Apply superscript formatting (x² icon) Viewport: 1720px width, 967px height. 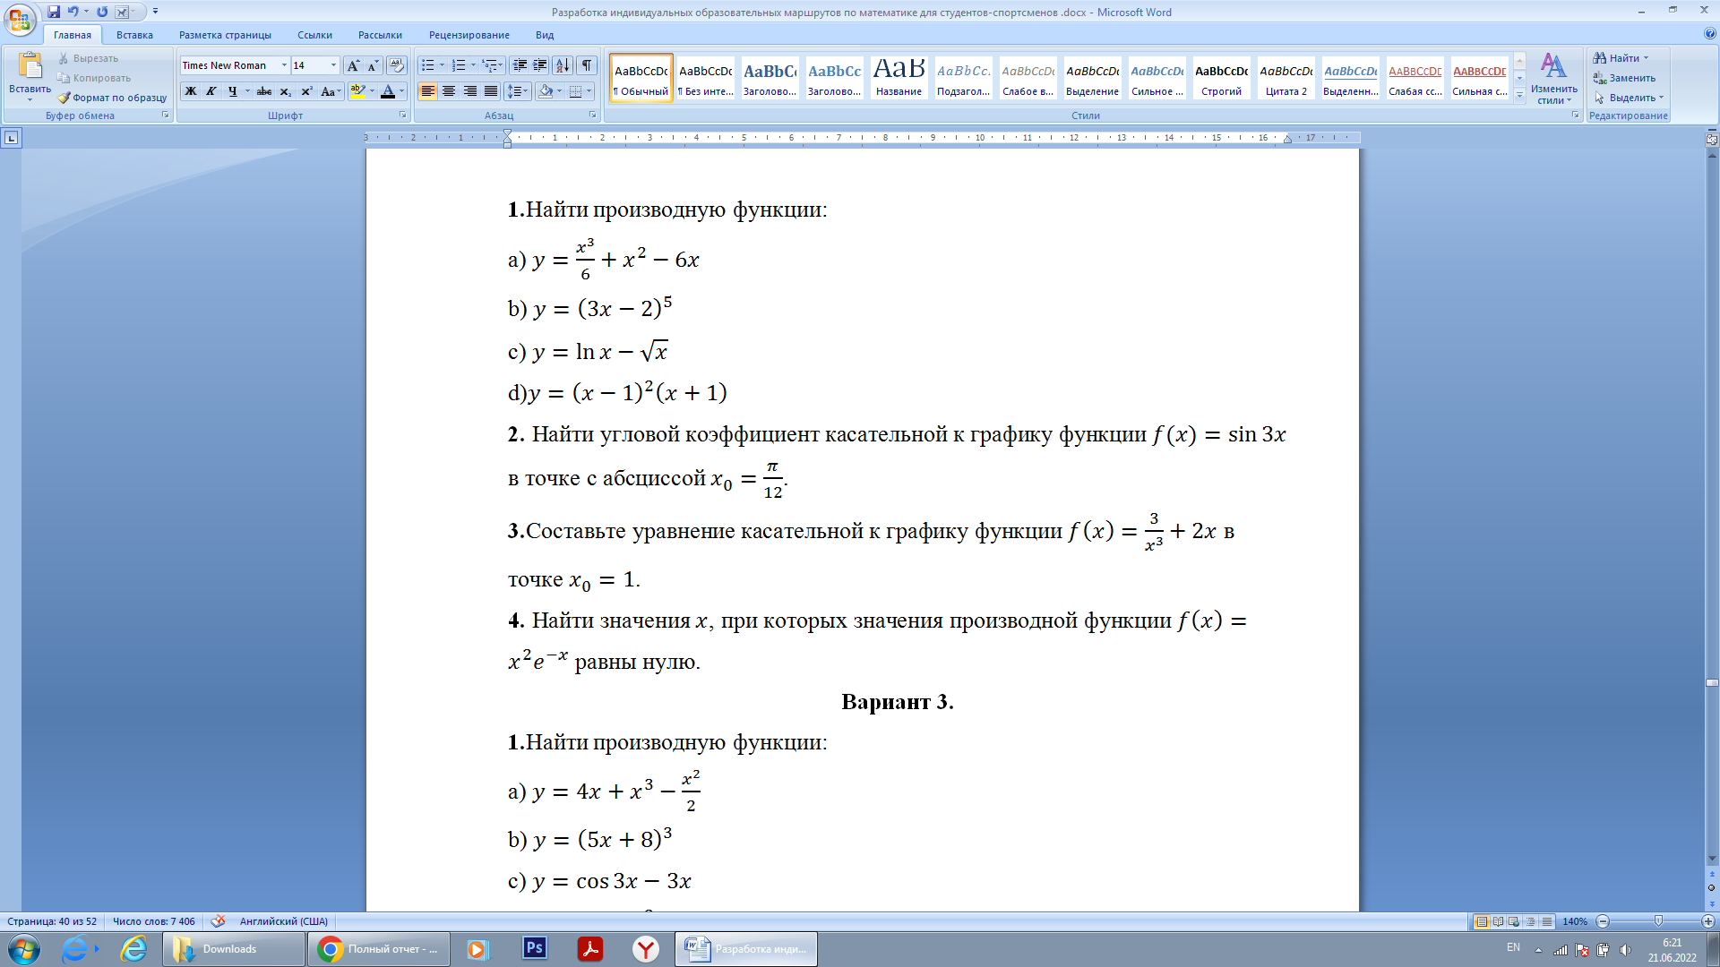(x=306, y=91)
